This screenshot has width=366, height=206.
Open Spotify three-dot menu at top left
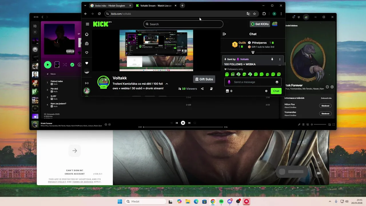tap(36, 17)
